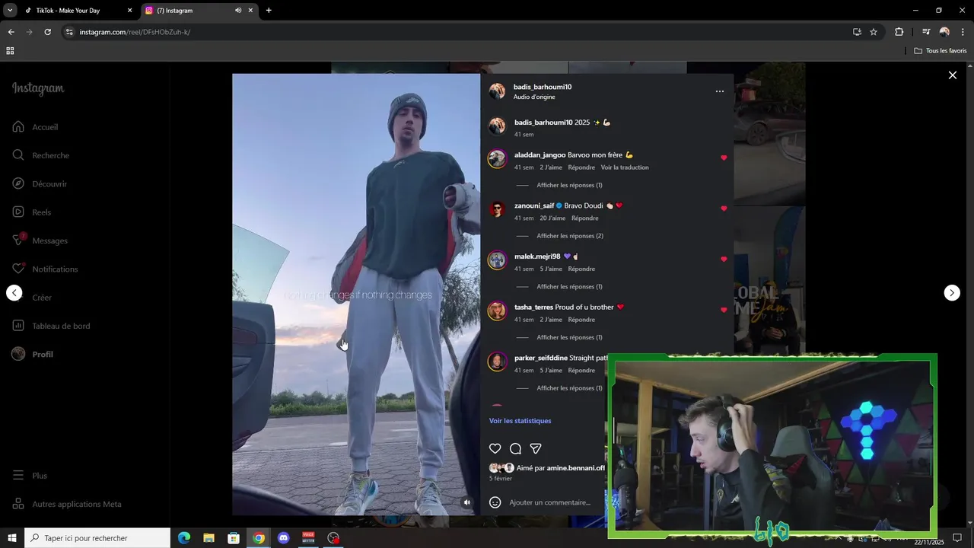Go to next post arrow

pos(952,293)
